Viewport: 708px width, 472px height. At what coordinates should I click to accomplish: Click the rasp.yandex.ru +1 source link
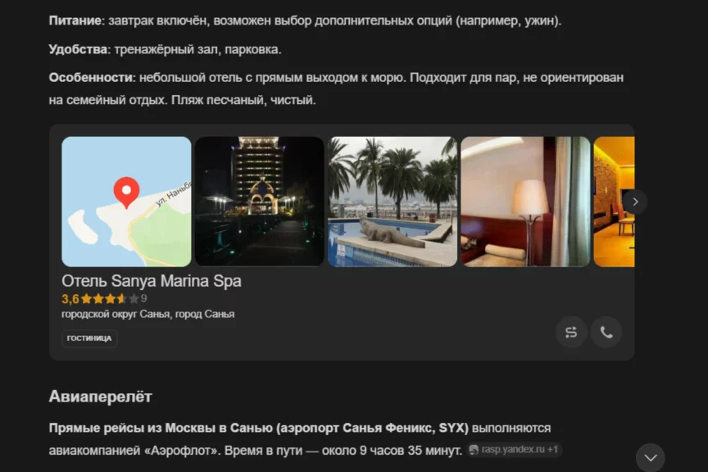(514, 450)
